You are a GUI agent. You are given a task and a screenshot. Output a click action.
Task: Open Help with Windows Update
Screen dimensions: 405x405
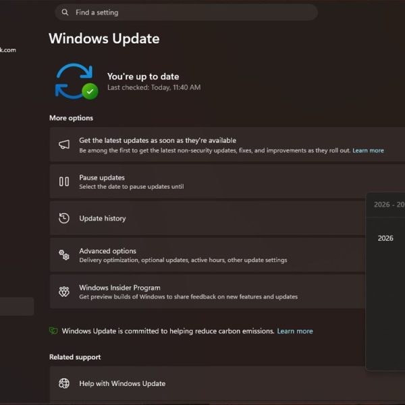pos(227,383)
